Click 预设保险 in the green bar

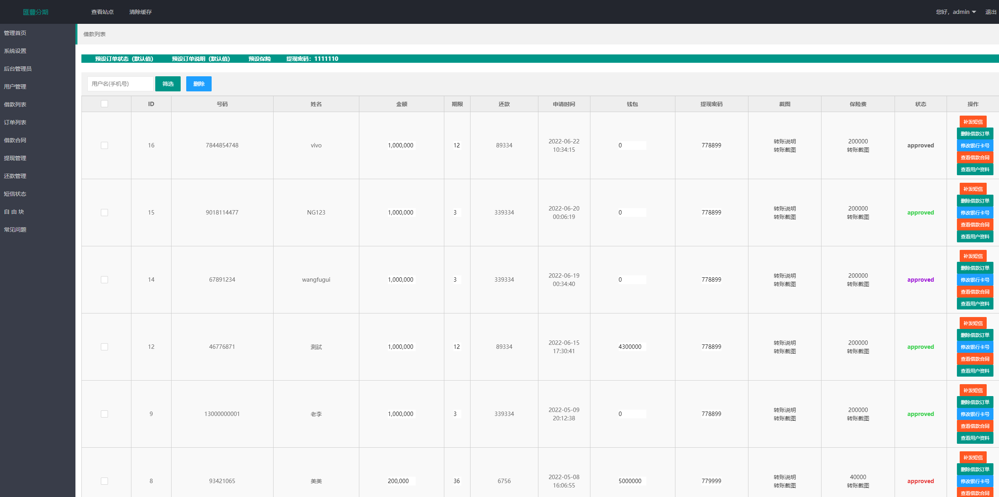coord(260,59)
